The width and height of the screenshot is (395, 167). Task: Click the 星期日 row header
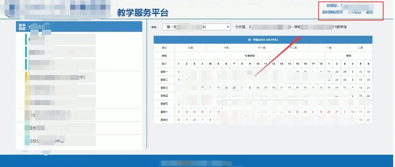pyautogui.click(x=164, y=120)
